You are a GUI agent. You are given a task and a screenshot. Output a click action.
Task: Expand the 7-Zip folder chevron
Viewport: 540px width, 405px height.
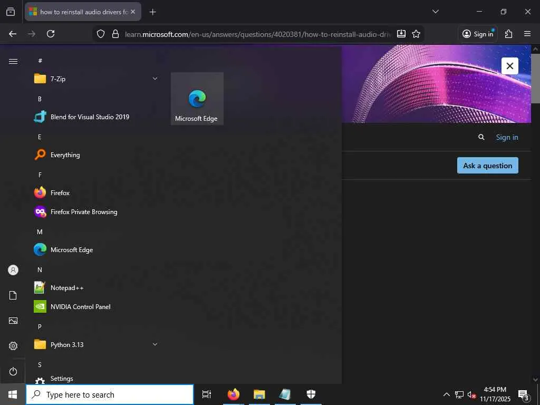(155, 79)
